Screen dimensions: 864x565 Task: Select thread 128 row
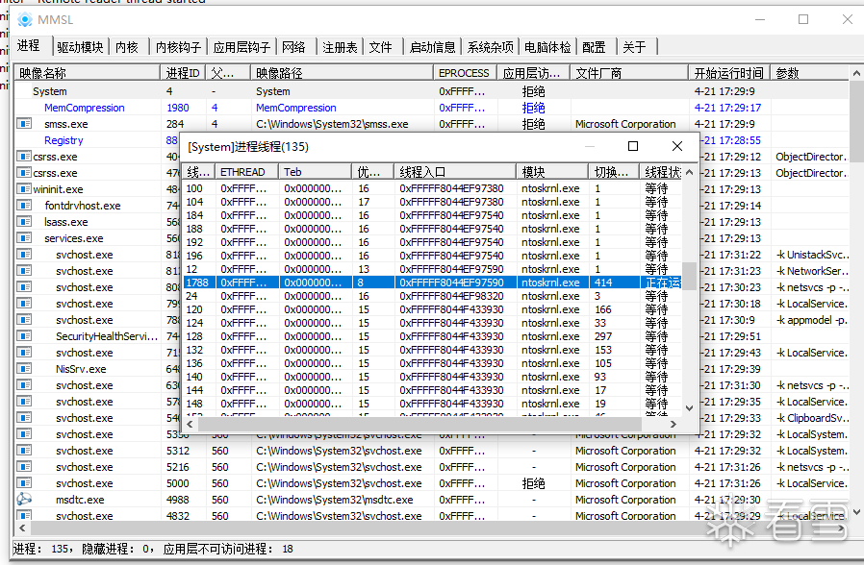(x=433, y=336)
